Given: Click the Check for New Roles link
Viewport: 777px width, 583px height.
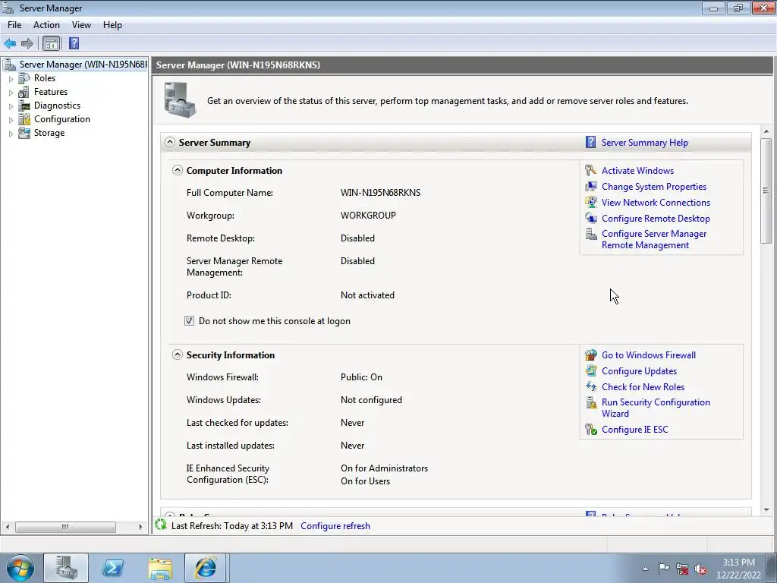Looking at the screenshot, I should tap(643, 386).
